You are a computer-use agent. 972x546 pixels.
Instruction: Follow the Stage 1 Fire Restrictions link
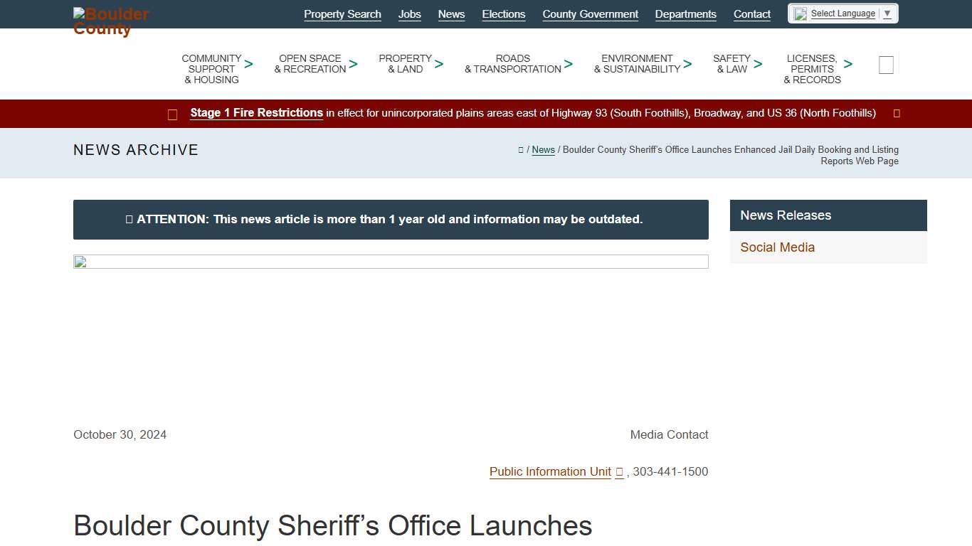(x=256, y=112)
